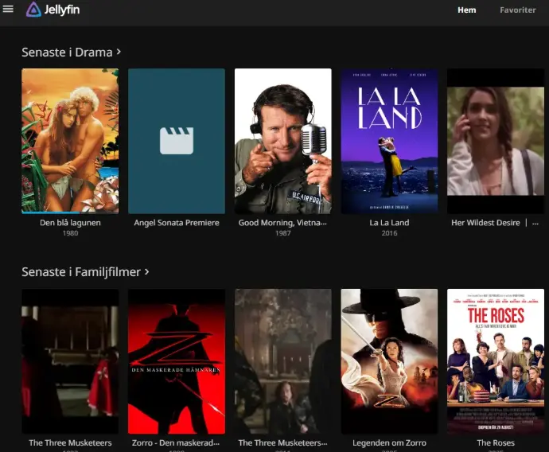Switch to the Favoriter tab

(x=517, y=10)
